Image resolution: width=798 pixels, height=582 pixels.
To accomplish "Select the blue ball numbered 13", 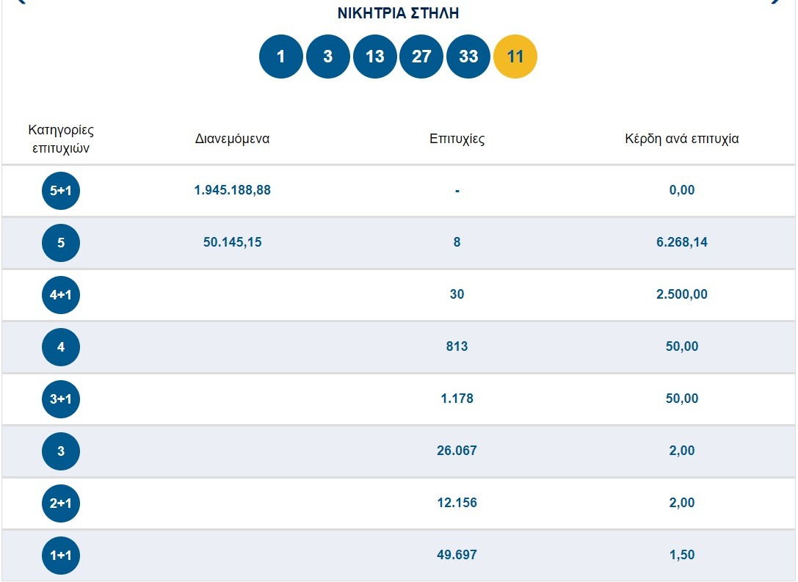I will 374,57.
